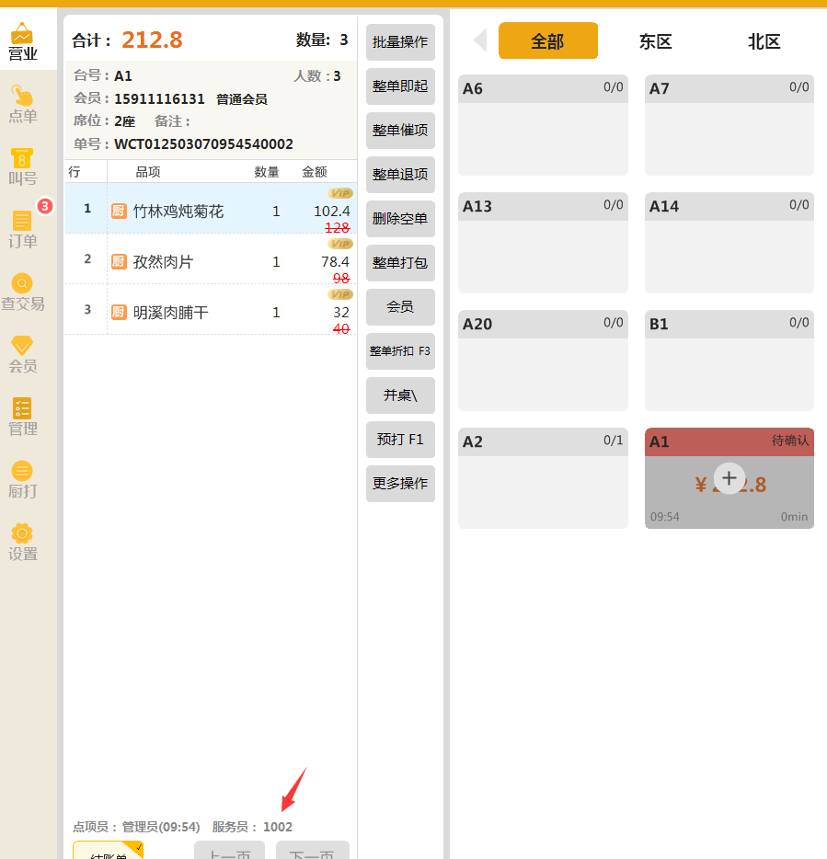Open the 叫号 queue calling icon

[x=22, y=166]
